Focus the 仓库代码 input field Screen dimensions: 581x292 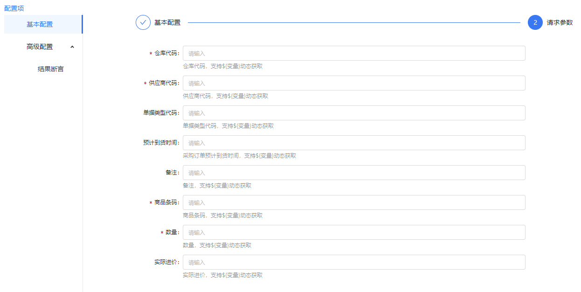pos(354,53)
